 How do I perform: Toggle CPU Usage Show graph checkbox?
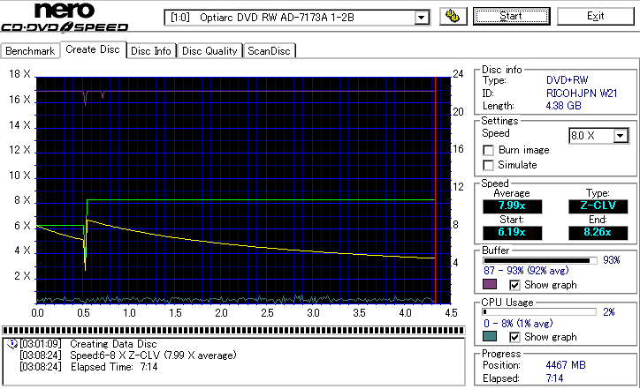[514, 337]
